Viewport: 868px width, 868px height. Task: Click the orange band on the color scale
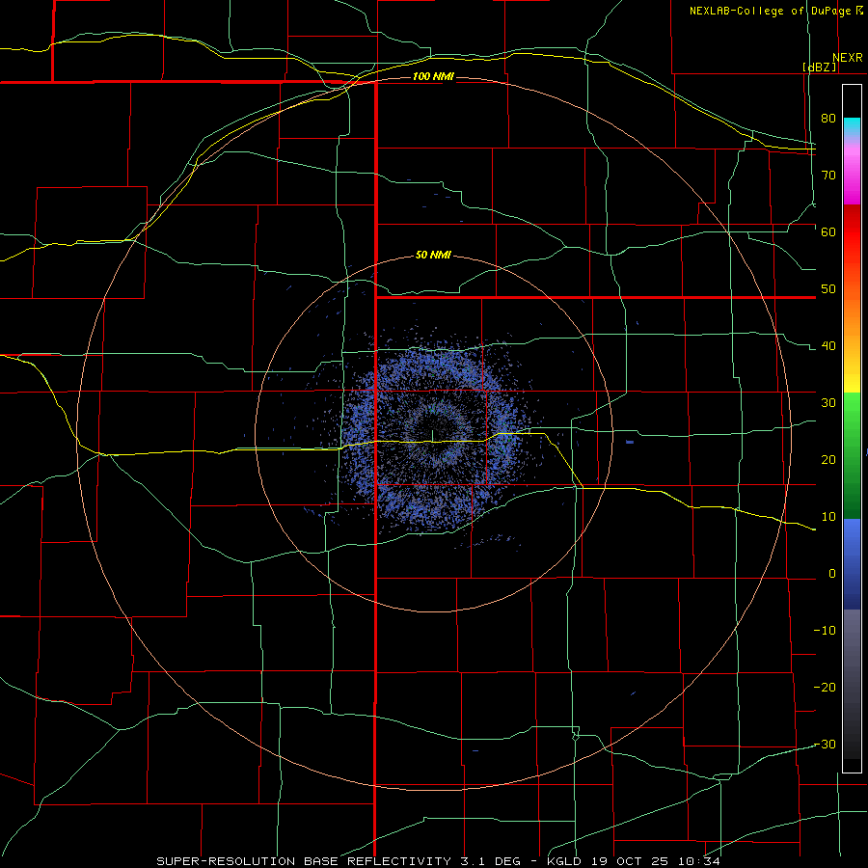click(852, 315)
